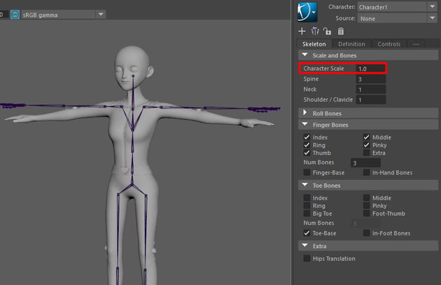Click the plus icon to create skeleton
The height and width of the screenshot is (285, 441).
coord(302,31)
